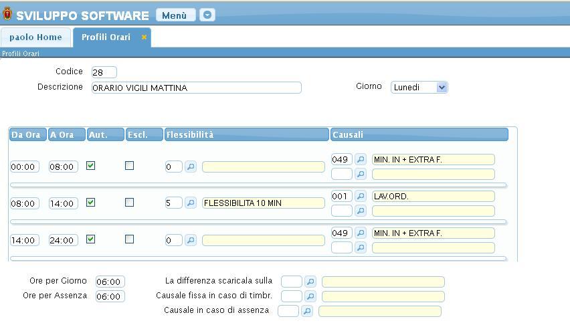This screenshot has height=323, width=570.
Task: Toggle Aut. checkbox for 14:00-24:00 row
Action: click(91, 239)
